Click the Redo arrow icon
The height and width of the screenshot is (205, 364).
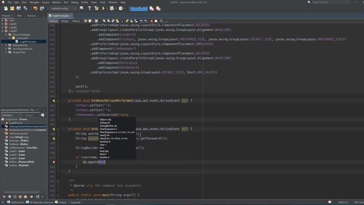click(x=42, y=9)
